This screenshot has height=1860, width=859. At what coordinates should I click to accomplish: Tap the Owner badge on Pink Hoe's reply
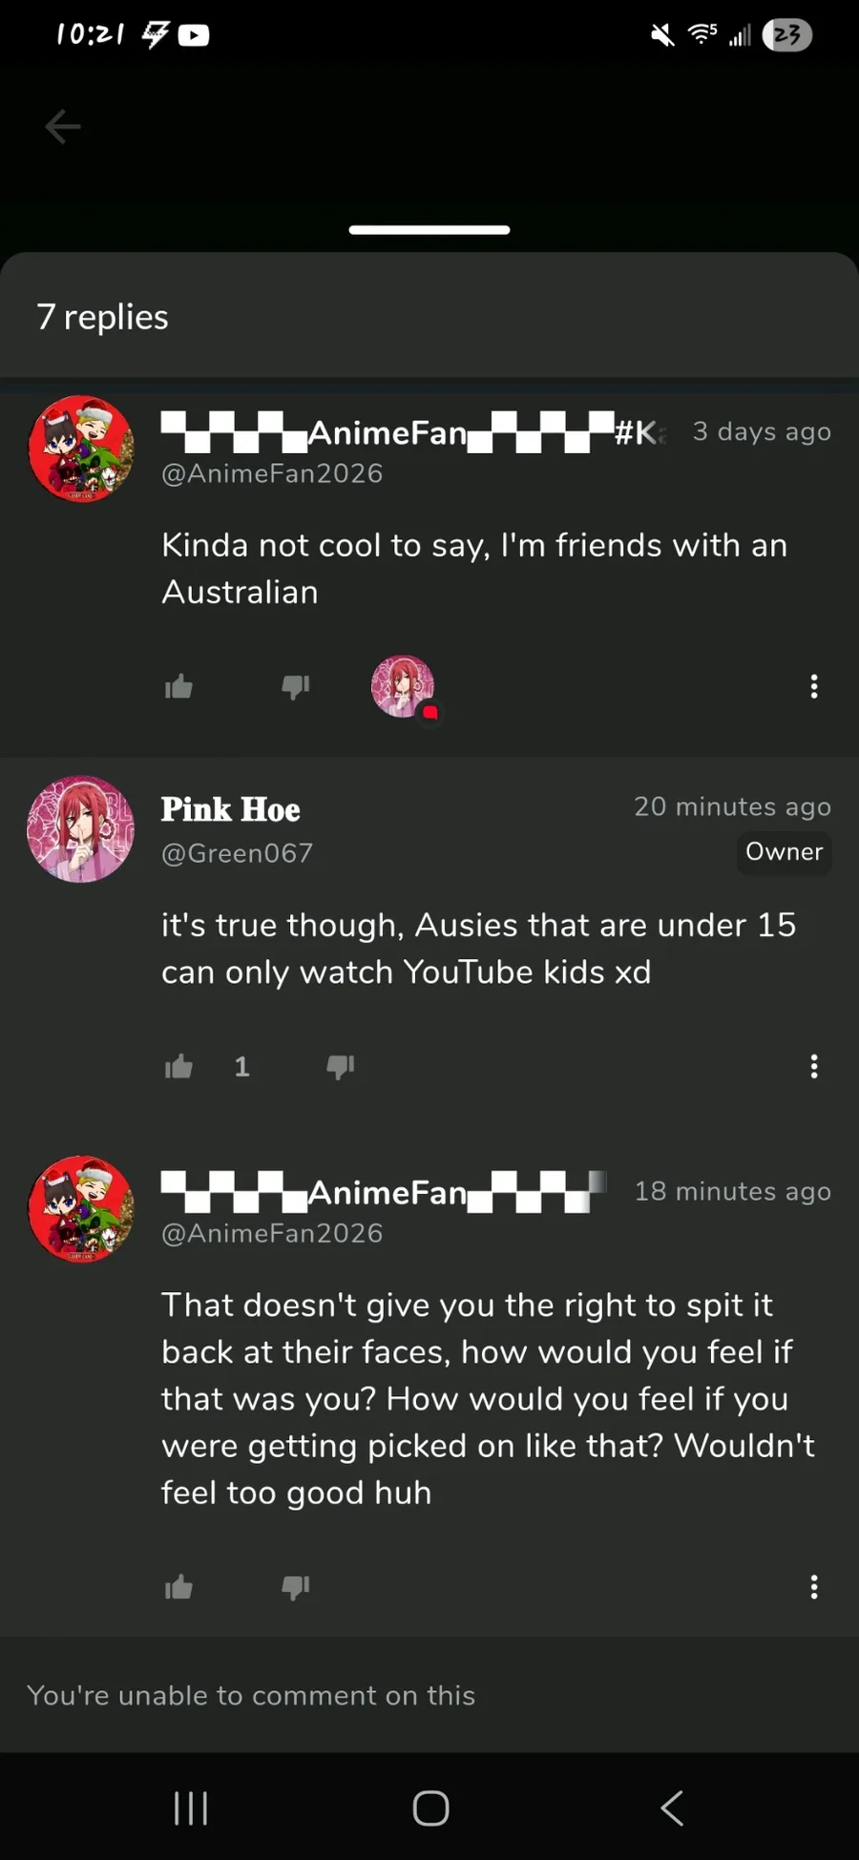(785, 852)
